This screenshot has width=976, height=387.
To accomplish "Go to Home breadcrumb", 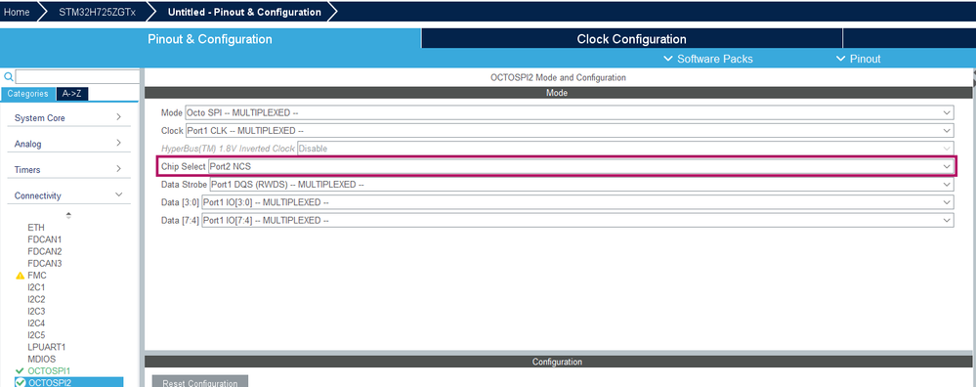I will 17,12.
